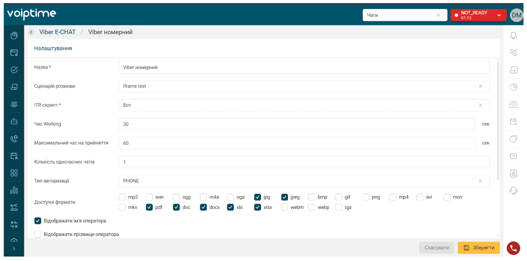Open the four-squares dashboard icon
The height and width of the screenshot is (261, 527).
(x=14, y=173)
